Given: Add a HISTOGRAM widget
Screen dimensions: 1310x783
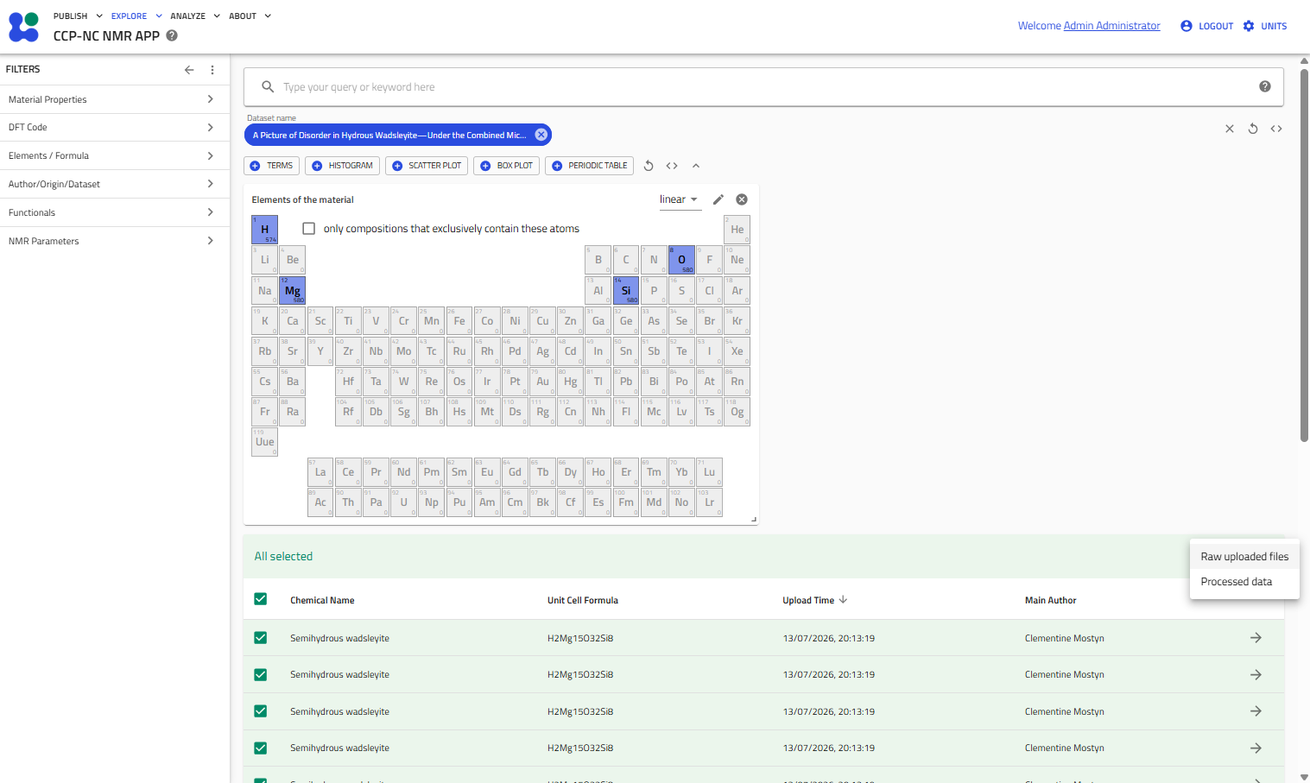Looking at the screenshot, I should pos(343,166).
